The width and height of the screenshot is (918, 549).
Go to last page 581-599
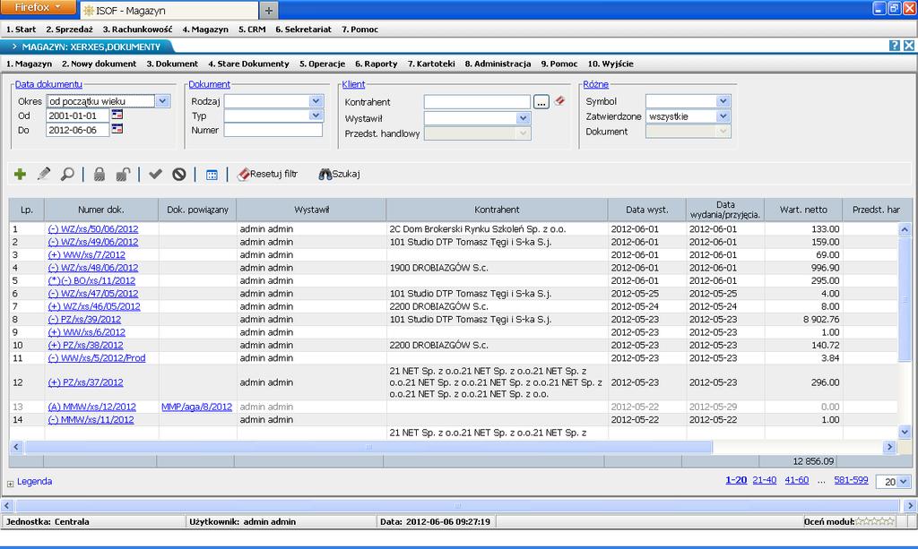click(x=851, y=480)
